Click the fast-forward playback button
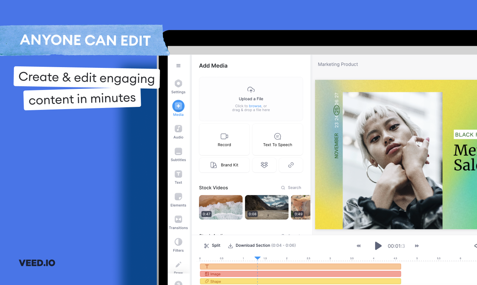Image resolution: width=477 pixels, height=285 pixels. point(417,246)
